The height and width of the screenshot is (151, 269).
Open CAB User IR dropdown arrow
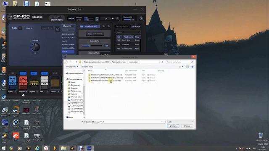(x=58, y=91)
